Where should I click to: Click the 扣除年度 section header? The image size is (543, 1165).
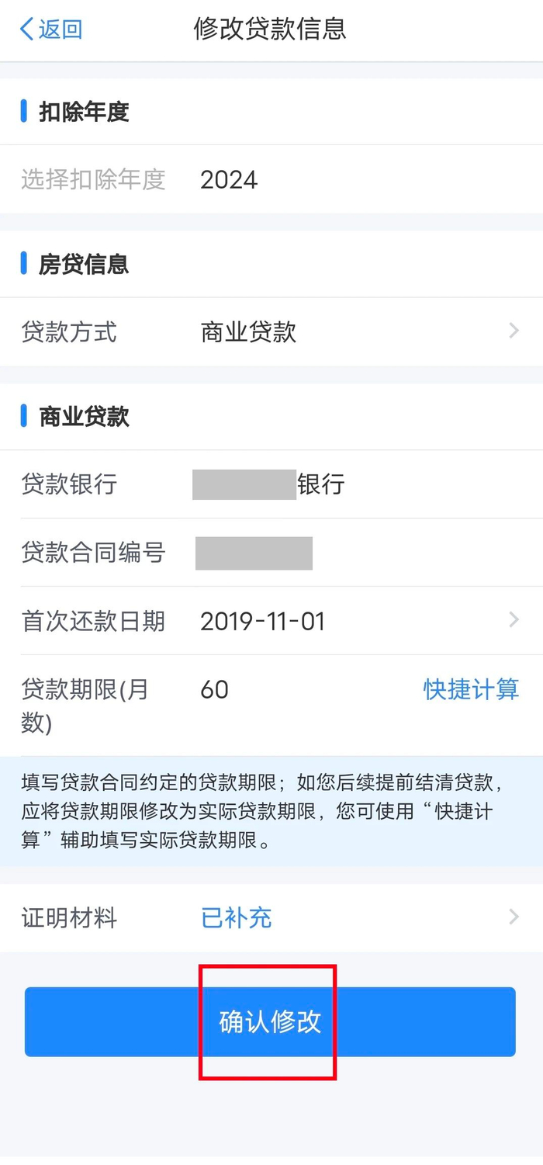84,112
